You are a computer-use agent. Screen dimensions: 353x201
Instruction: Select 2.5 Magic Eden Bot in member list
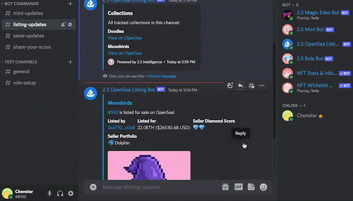(315, 15)
